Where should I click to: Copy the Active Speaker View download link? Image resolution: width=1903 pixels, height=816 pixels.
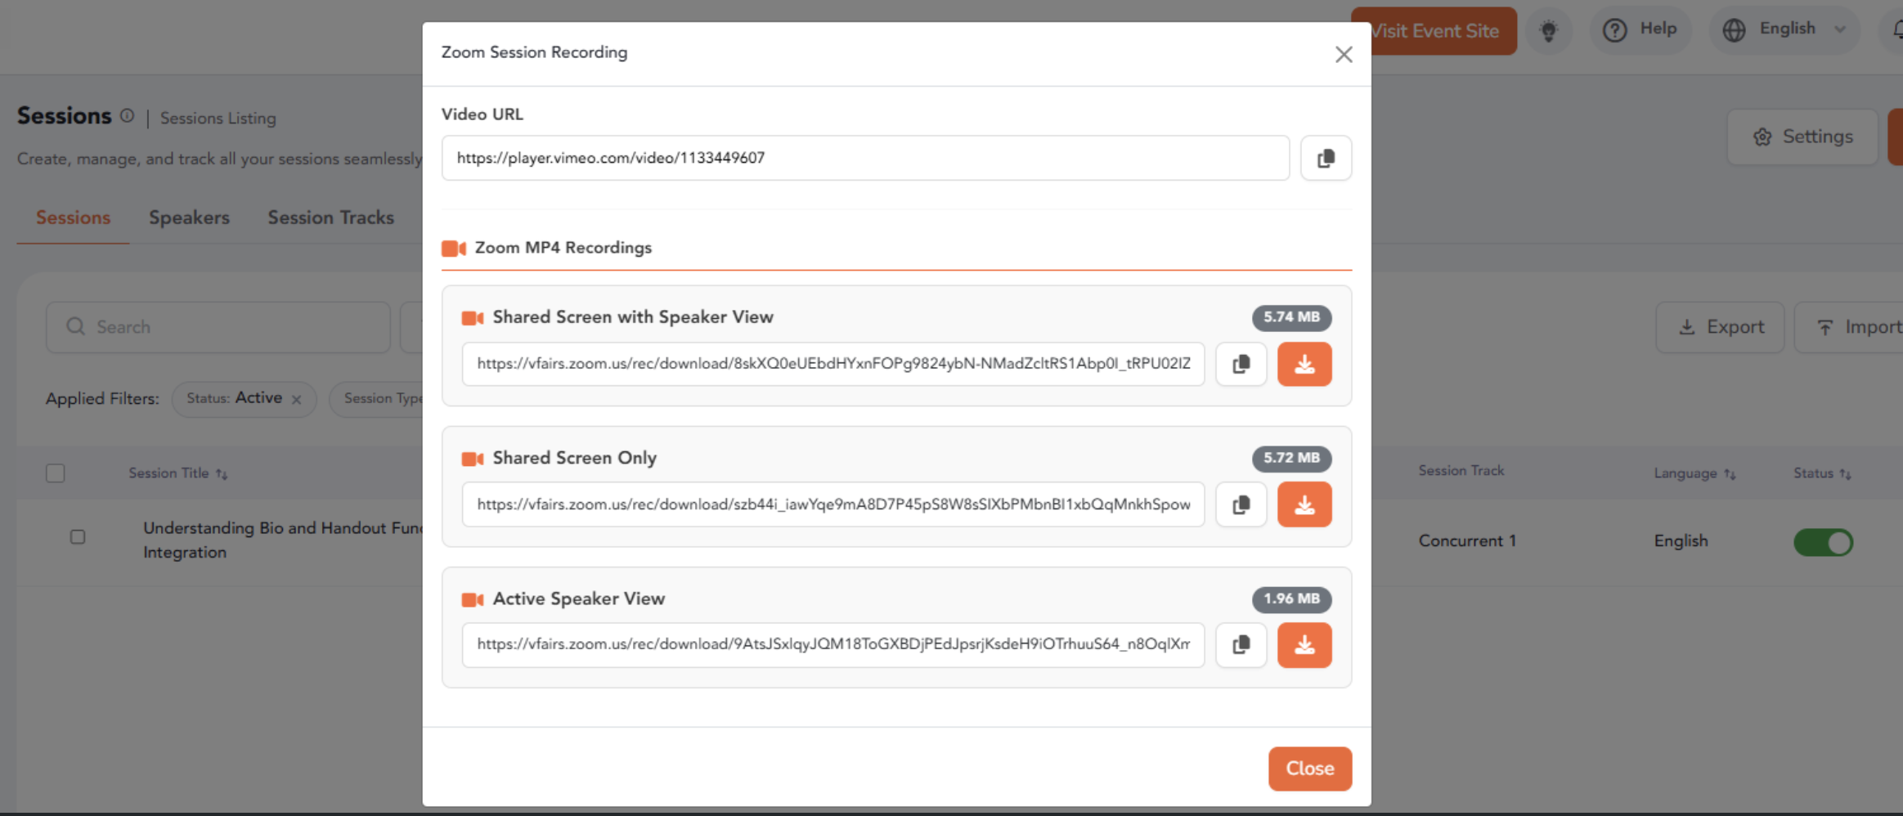click(x=1241, y=645)
